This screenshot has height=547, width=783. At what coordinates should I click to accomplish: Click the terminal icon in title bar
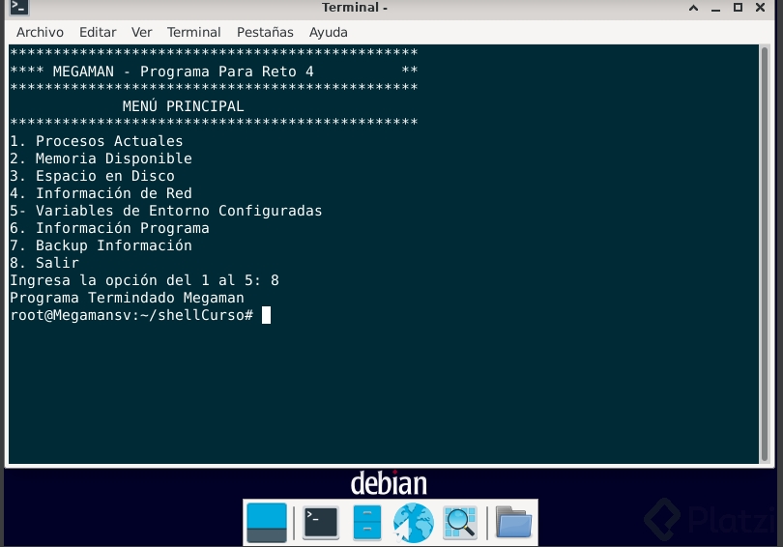(19, 7)
